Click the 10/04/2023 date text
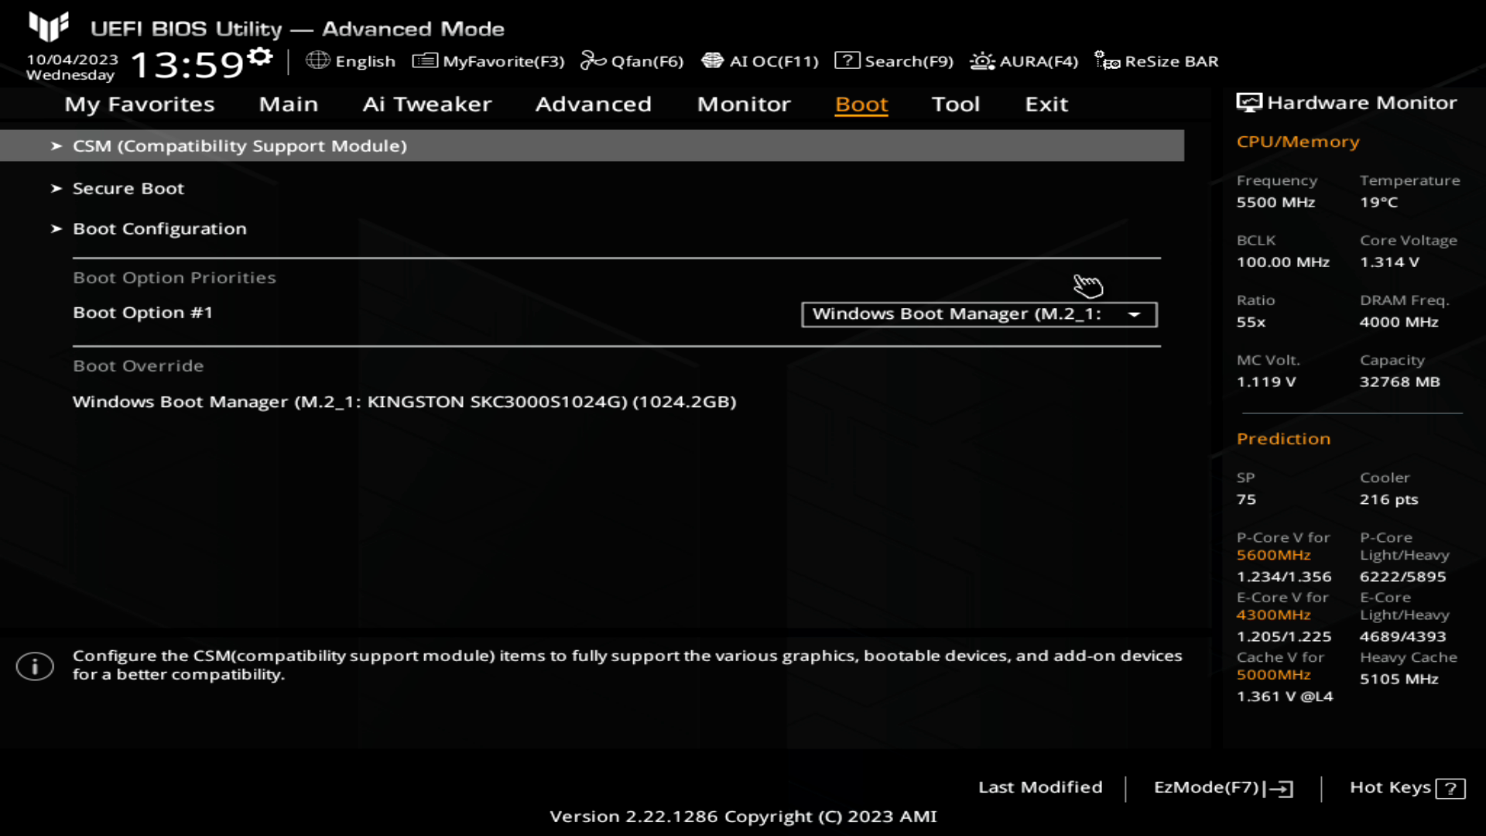The width and height of the screenshot is (1486, 836). 72,60
